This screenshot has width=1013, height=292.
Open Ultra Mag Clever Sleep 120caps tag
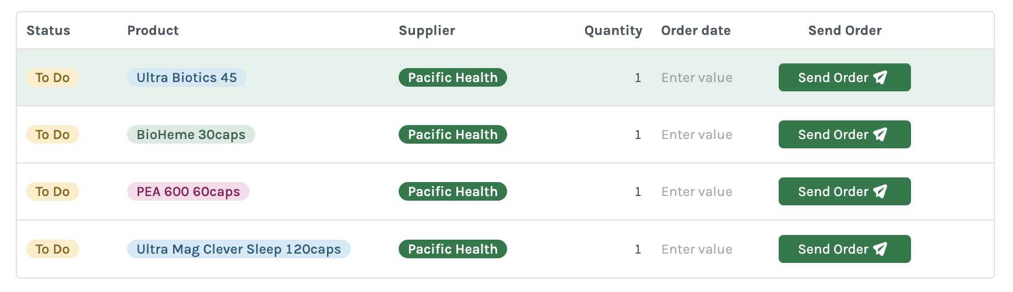[238, 249]
